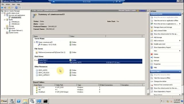Select the OmniBack shared folder
The width and height of the screenshot is (184, 104).
tap(42, 92)
